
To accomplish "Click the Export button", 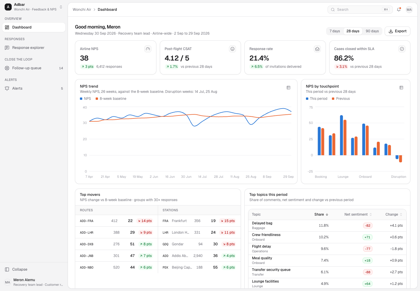I will 398,31.
